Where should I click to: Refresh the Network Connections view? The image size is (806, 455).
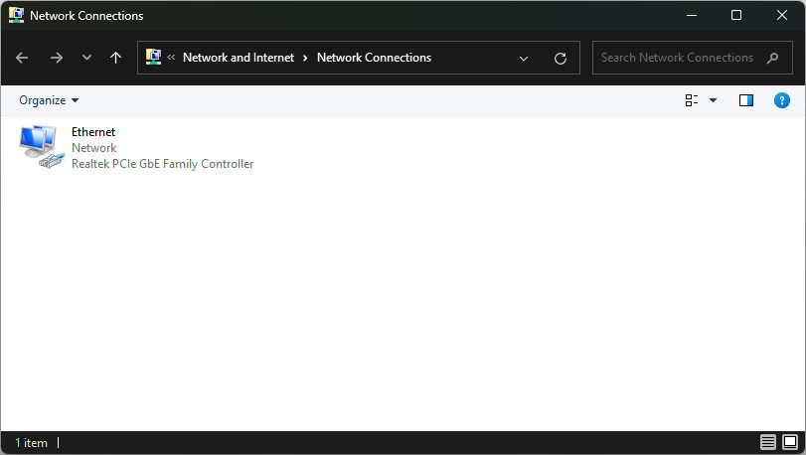point(561,58)
